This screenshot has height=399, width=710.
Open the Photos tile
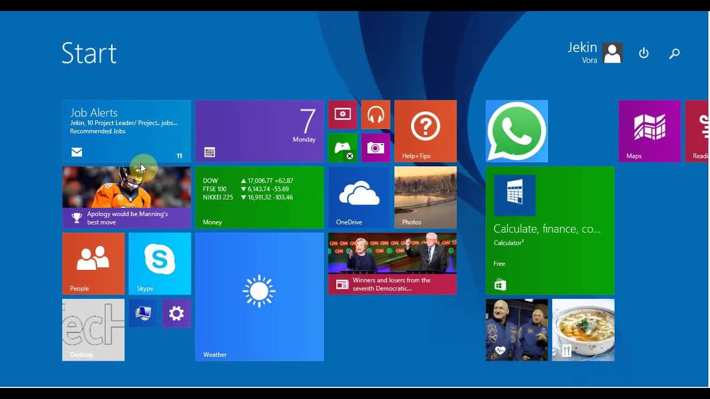coord(425,197)
